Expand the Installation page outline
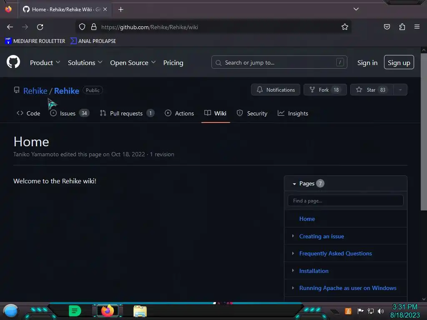This screenshot has height=320, width=427. click(293, 270)
